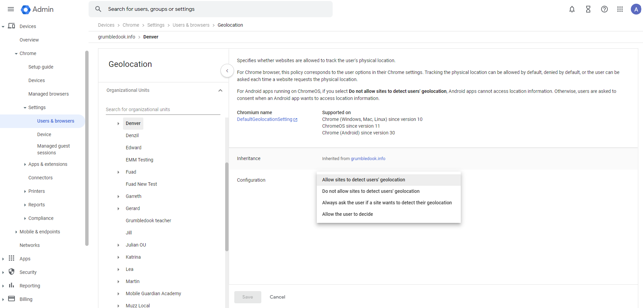643x308 pixels.
Task: Open the main hamburger menu
Action: pyautogui.click(x=11, y=9)
